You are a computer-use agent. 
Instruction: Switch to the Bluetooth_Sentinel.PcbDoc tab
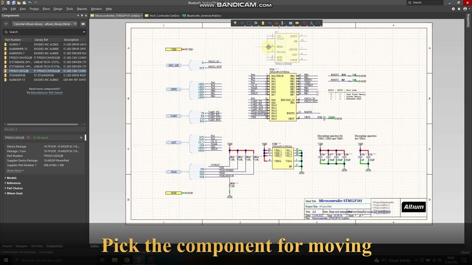point(202,16)
